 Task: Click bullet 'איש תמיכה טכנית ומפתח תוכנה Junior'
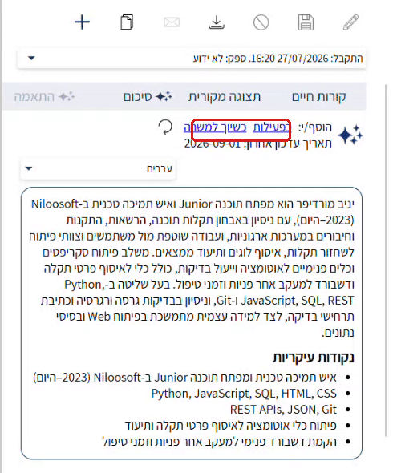(x=185, y=378)
